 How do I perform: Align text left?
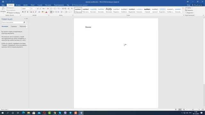coord(51,12)
